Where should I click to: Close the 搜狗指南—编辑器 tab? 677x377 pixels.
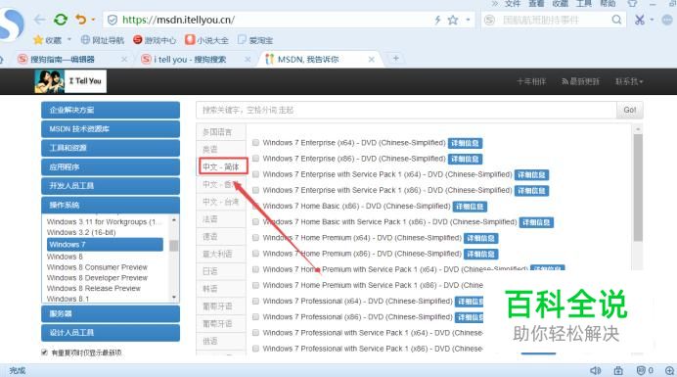click(124, 59)
